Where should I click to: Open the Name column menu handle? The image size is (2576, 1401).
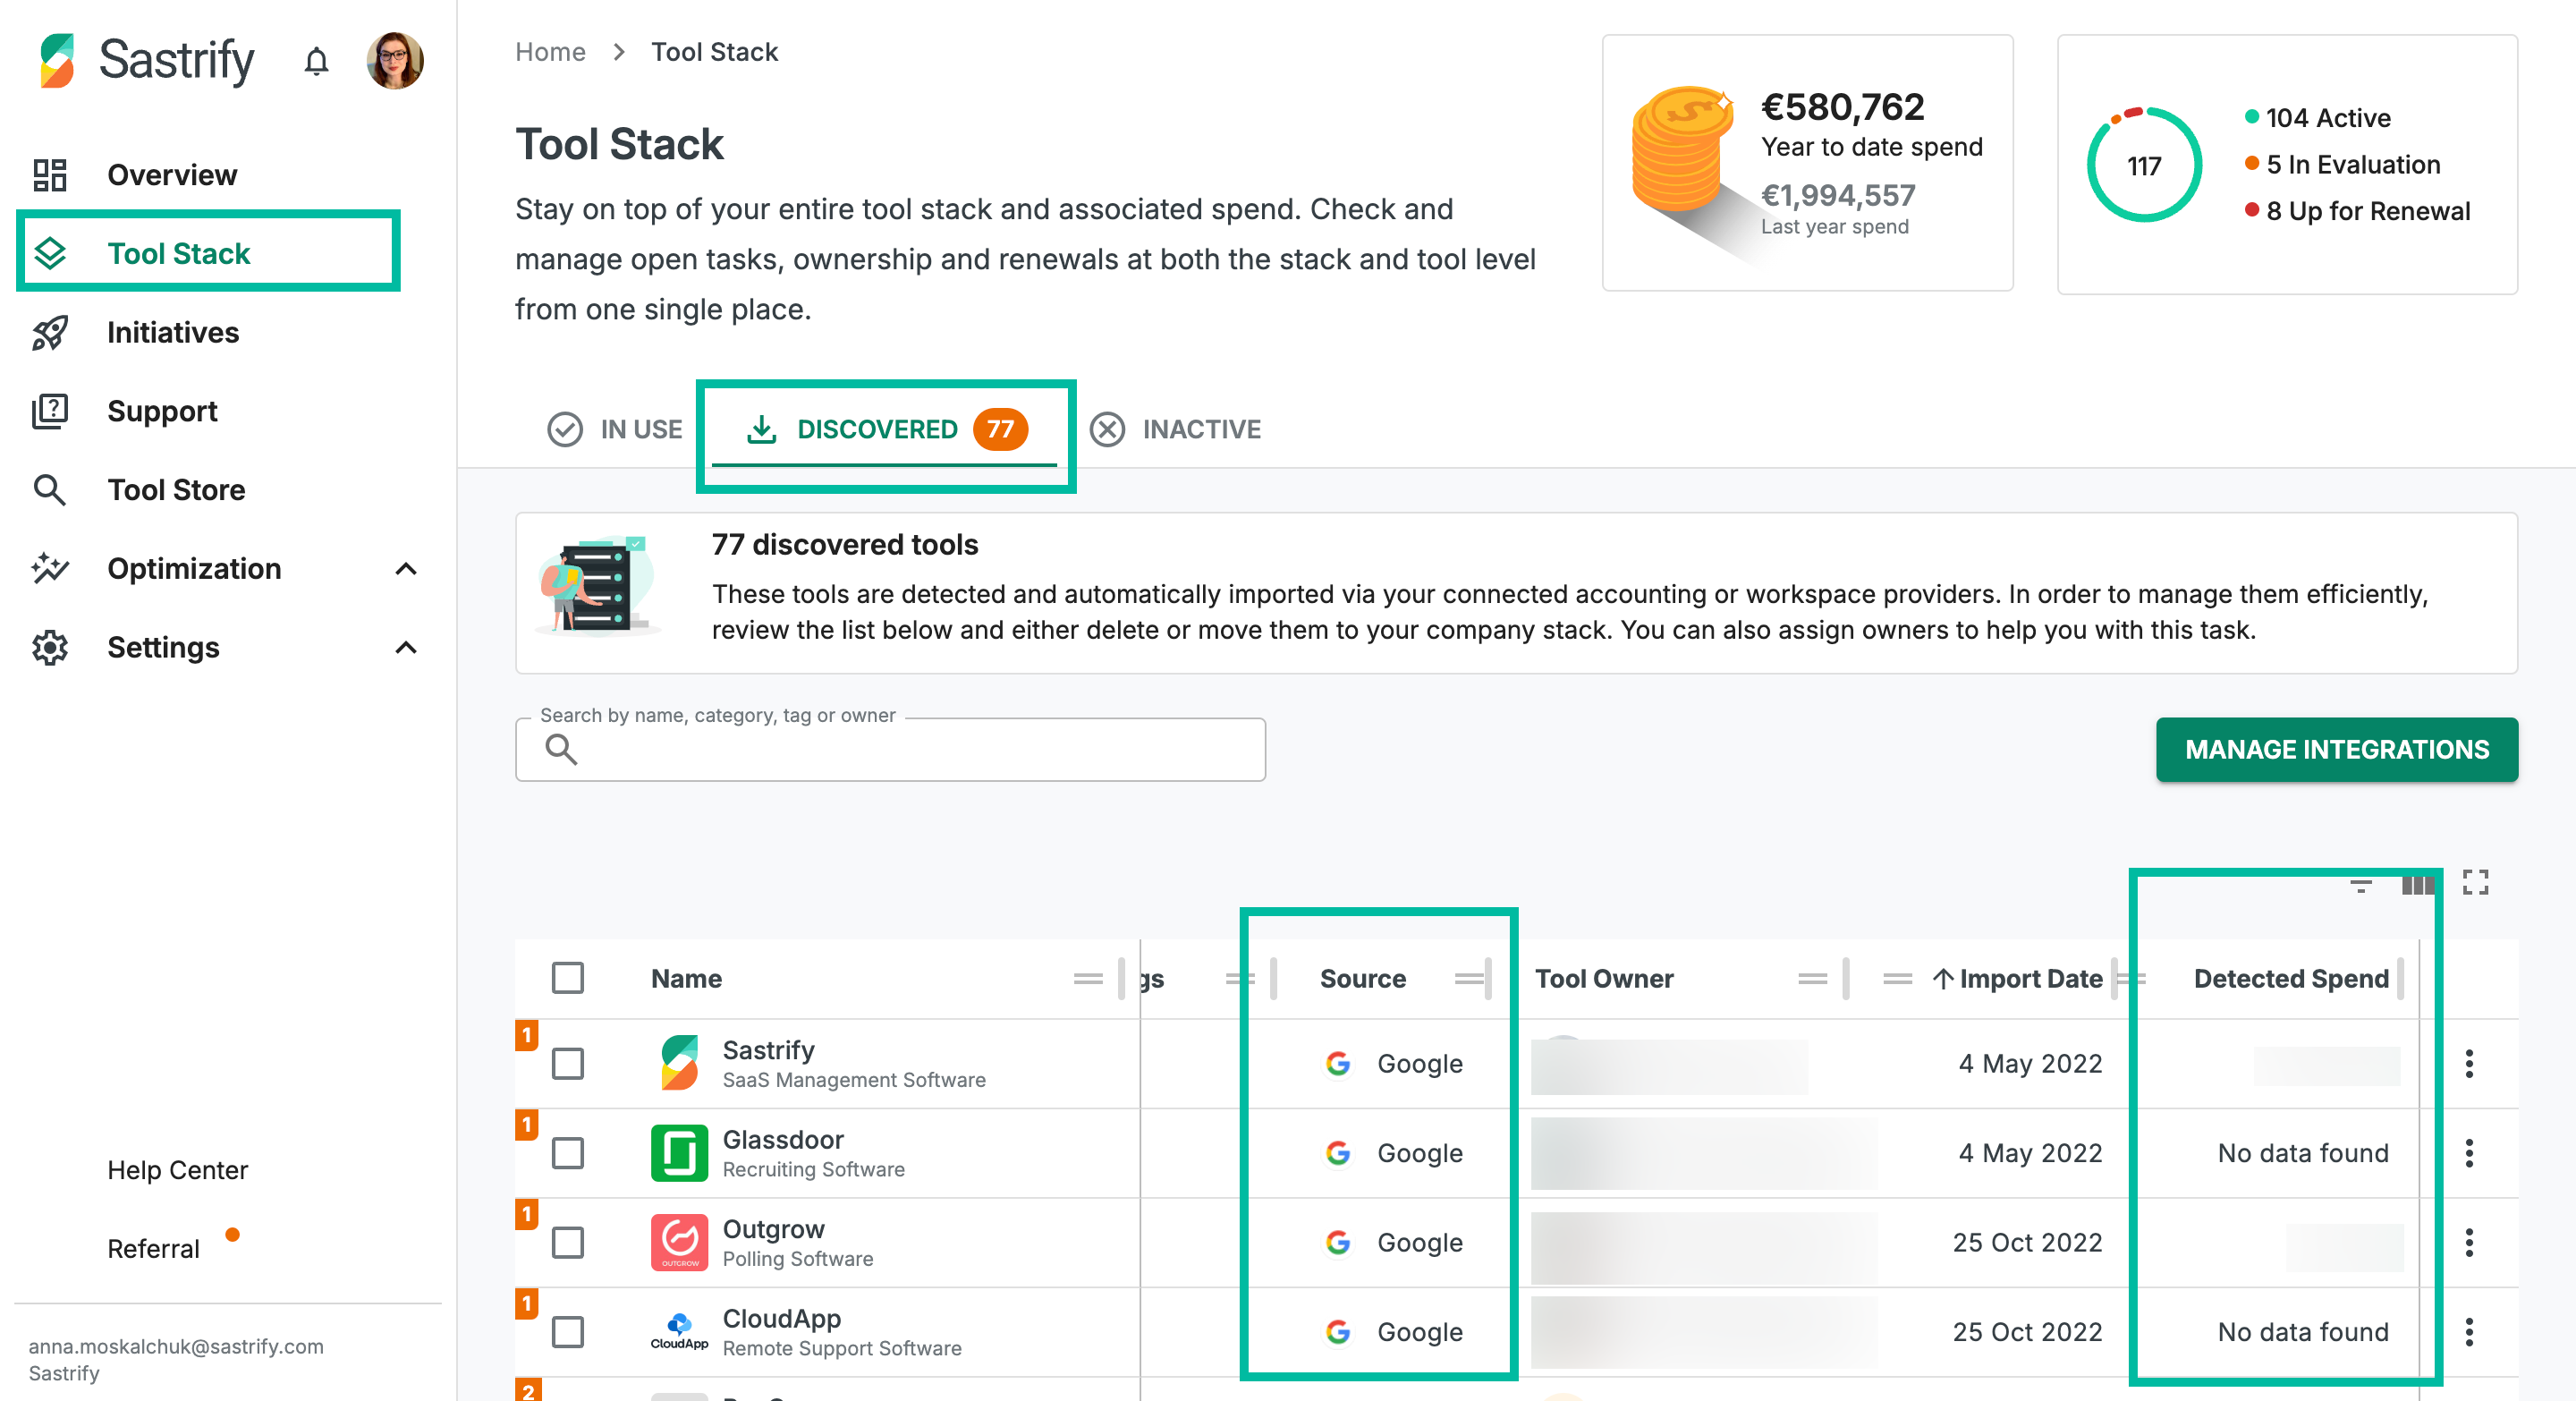(x=1088, y=978)
